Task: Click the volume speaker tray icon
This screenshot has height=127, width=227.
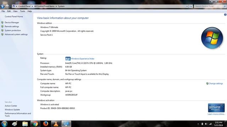Action: tap(206, 124)
